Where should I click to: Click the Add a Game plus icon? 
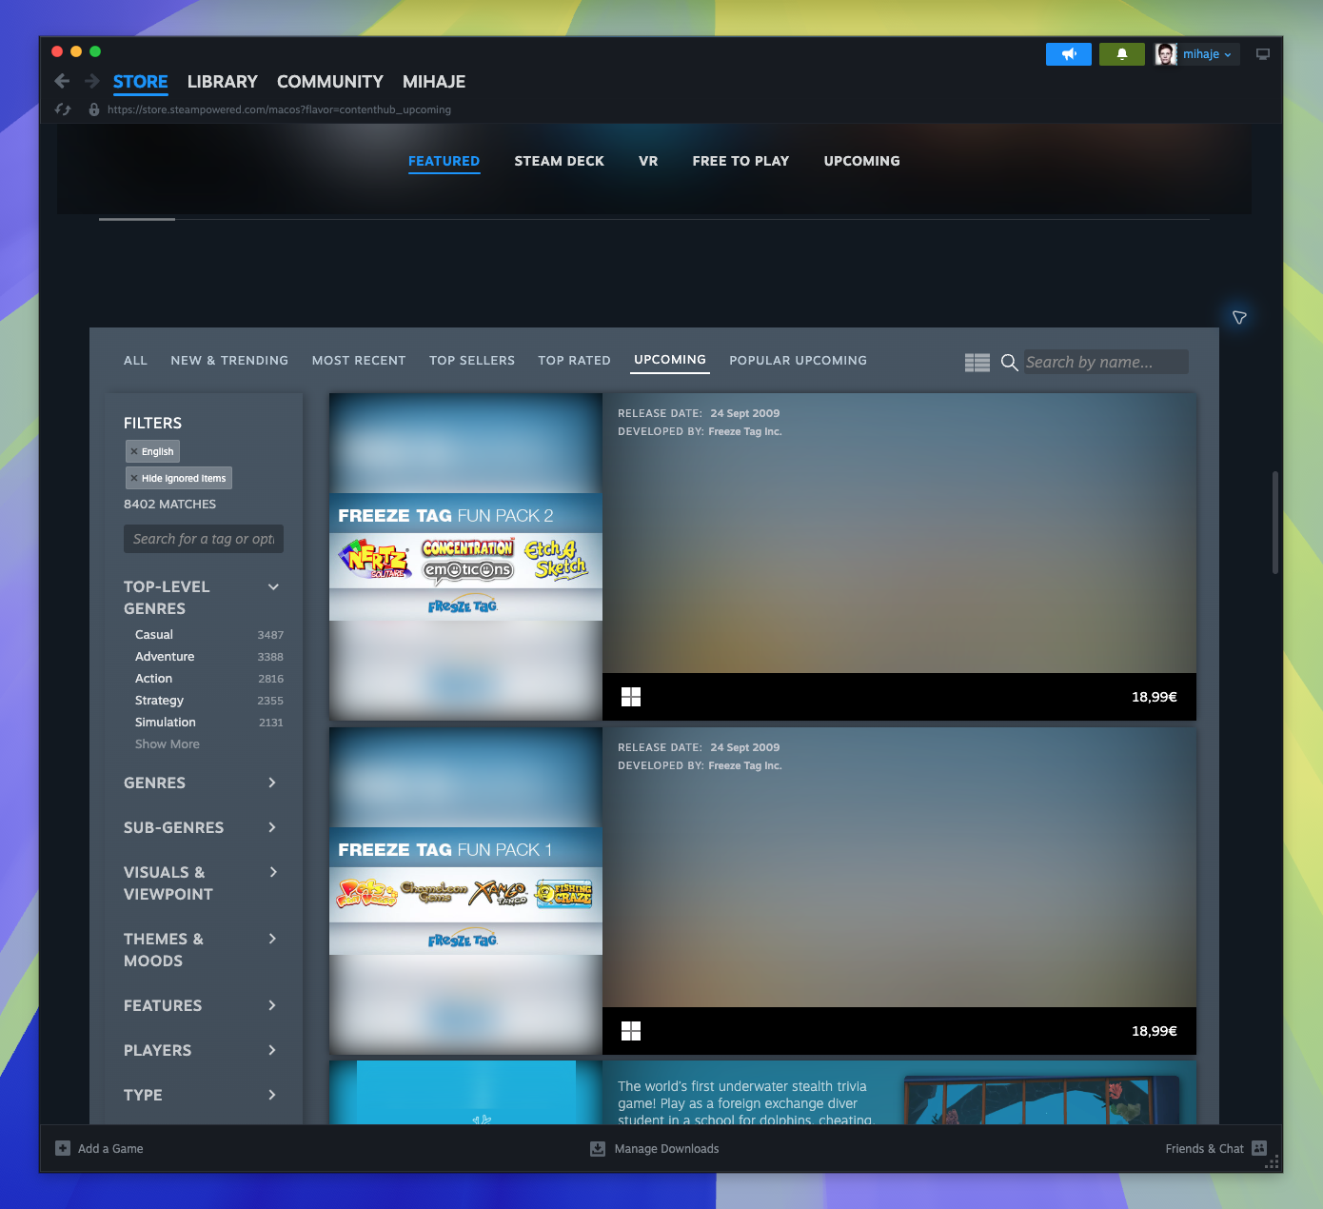coord(63,1148)
